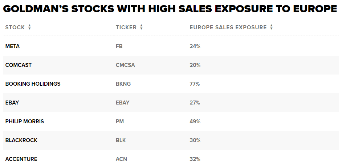Image resolution: width=342 pixels, height=166 pixels.
Task: Click the BlackRock stock name
Action: click(x=21, y=140)
